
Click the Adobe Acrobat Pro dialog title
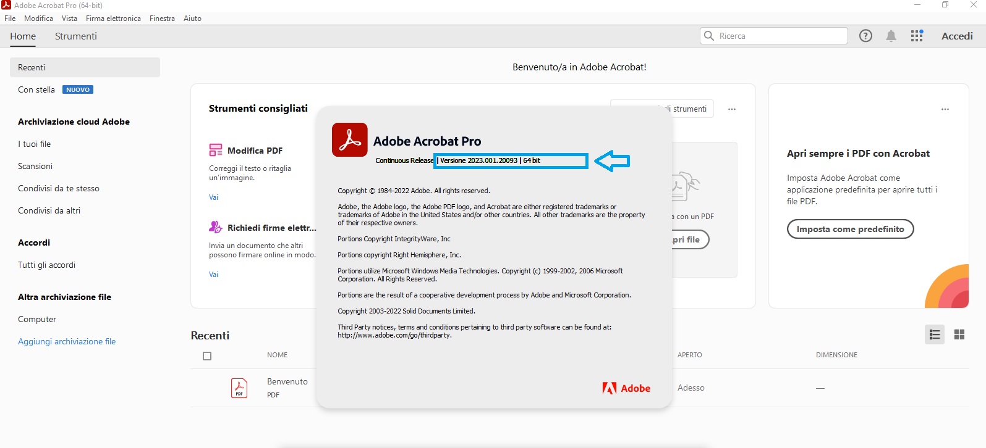point(427,141)
